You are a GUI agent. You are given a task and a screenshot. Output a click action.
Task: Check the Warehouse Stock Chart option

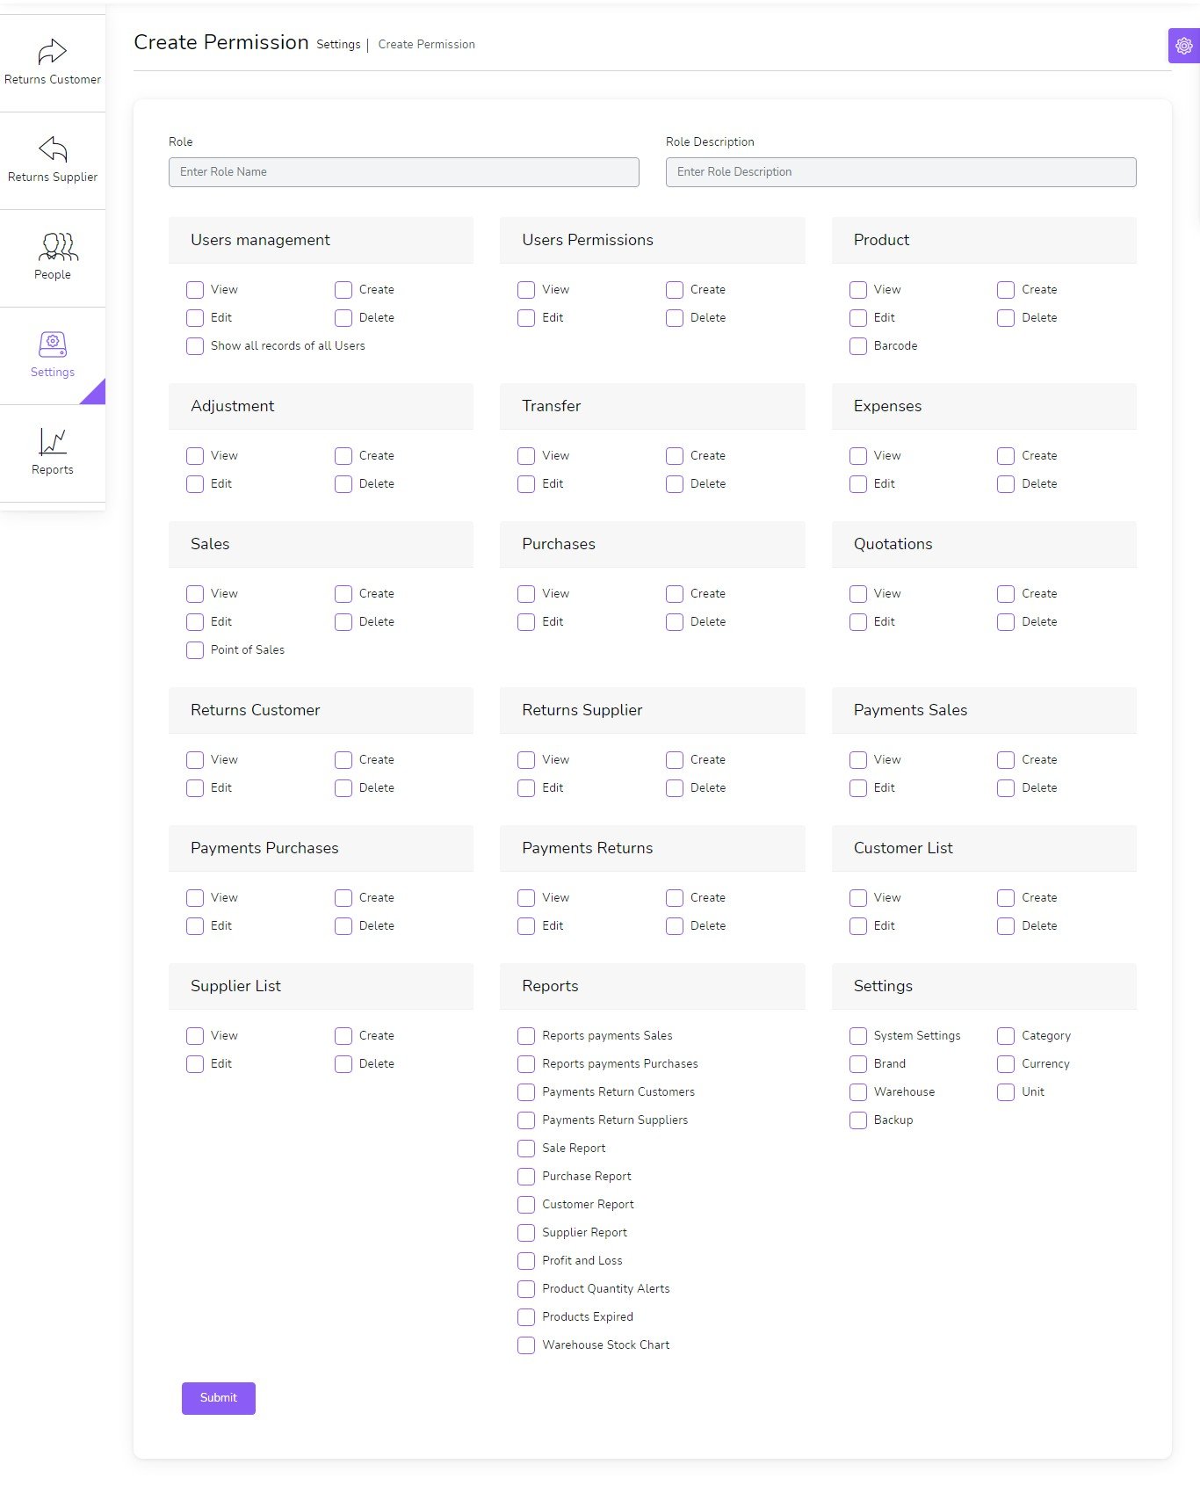(526, 1345)
